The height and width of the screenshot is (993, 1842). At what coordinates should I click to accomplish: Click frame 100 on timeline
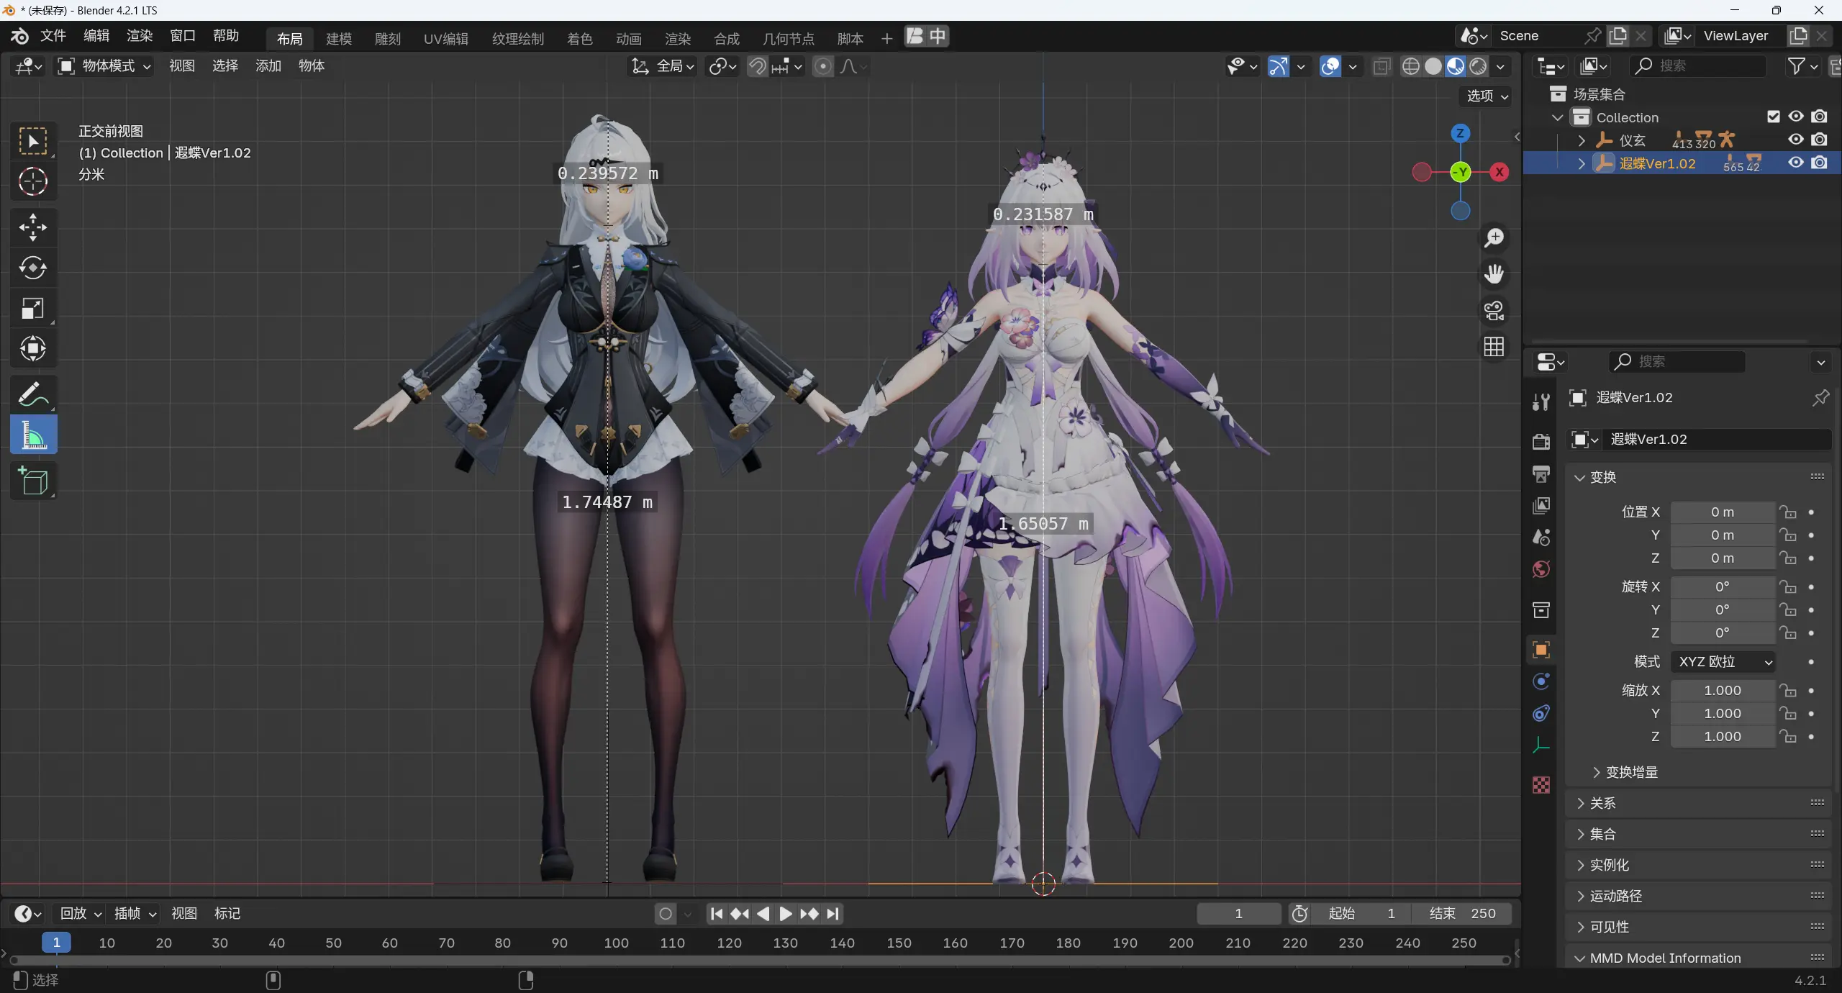616,943
